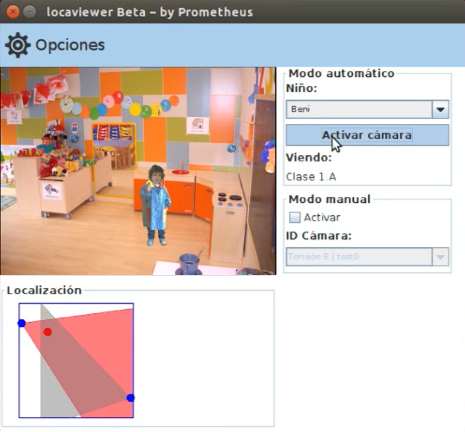
Task: Enable the Activar checkbox in Modo manual
Action: 295,218
